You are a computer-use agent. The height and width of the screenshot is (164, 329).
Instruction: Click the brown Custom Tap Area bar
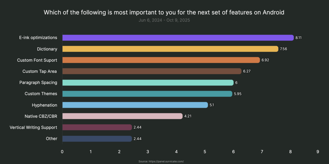coord(152,71)
